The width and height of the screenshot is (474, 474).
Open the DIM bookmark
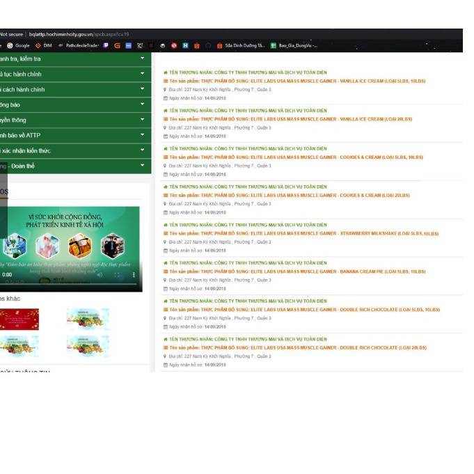coord(44,46)
